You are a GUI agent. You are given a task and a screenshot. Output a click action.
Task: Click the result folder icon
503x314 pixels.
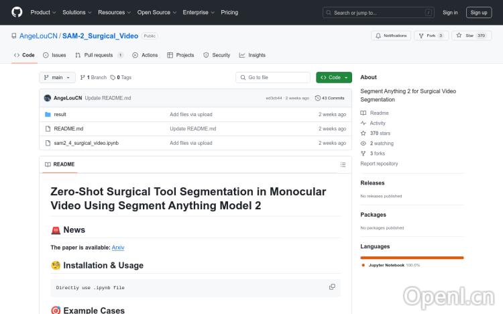click(x=48, y=114)
